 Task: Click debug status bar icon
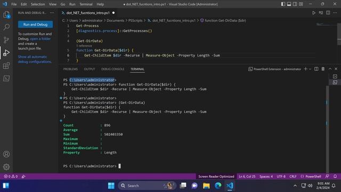pyautogui.click(x=23, y=177)
